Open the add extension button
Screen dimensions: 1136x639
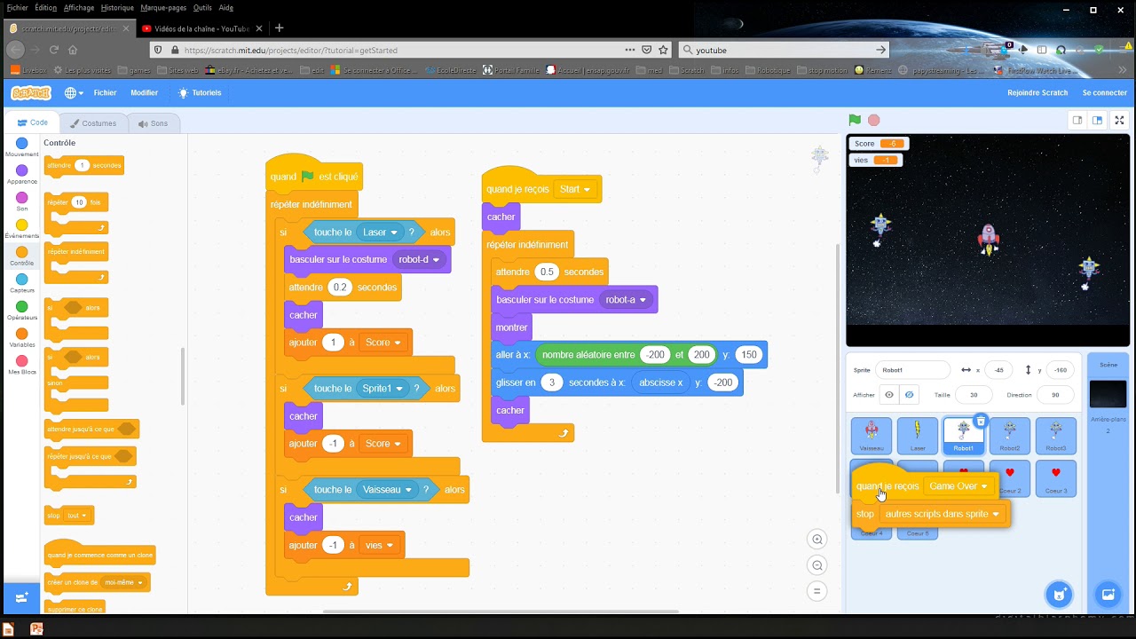tap(22, 597)
